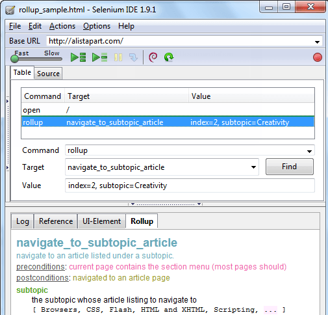Open the Target field dropdown arrow
Screen dimensions: 328x315
click(253, 167)
